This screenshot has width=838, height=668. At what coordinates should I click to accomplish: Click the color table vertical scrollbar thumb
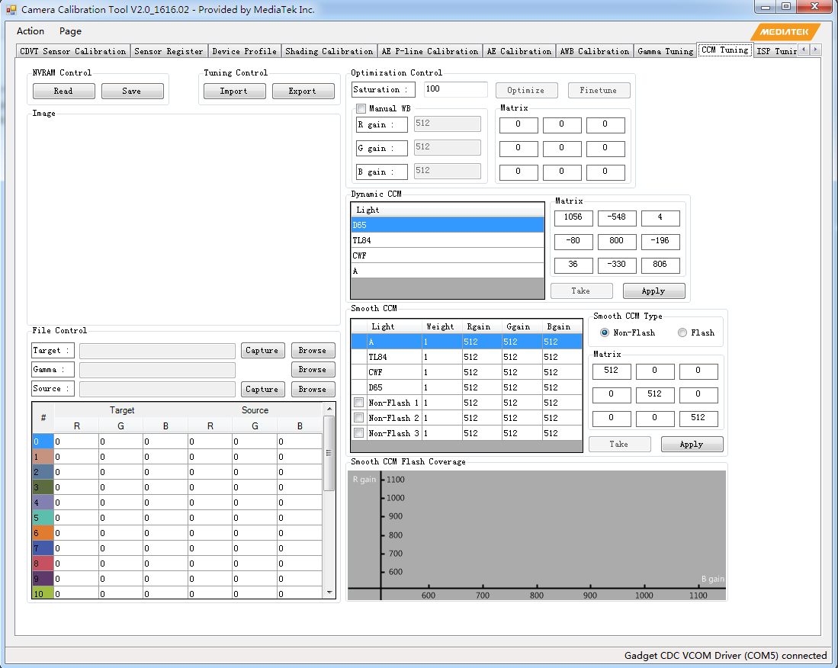(329, 453)
